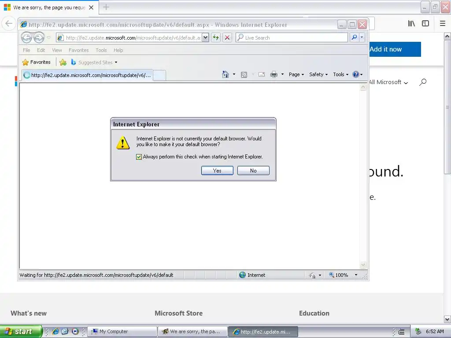Expand All Microsoft menu on webpage
The height and width of the screenshot is (338, 451).
click(388, 82)
